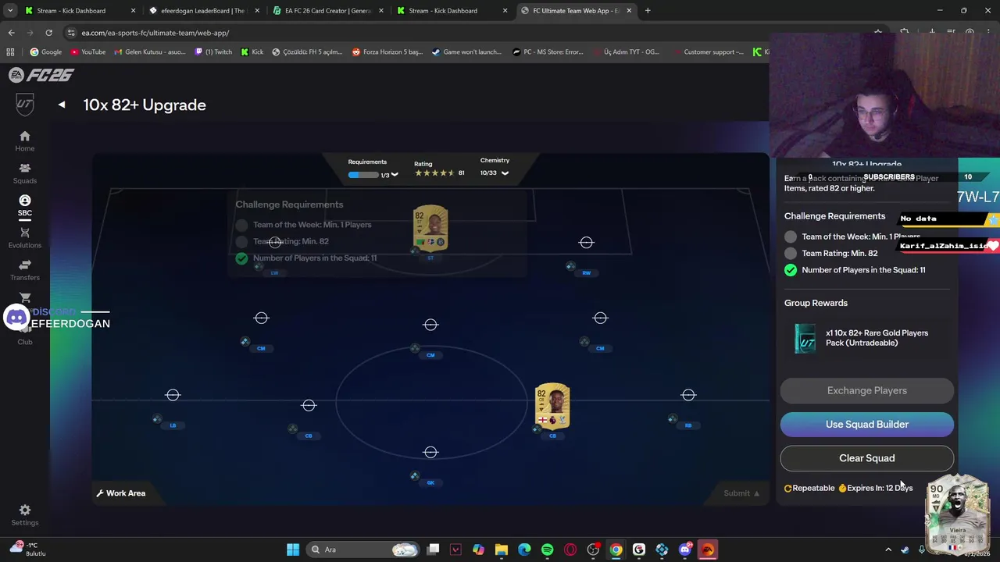Open the apps grid in bookmarks bar
This screenshot has width=1000, height=562.
[x=10, y=52]
